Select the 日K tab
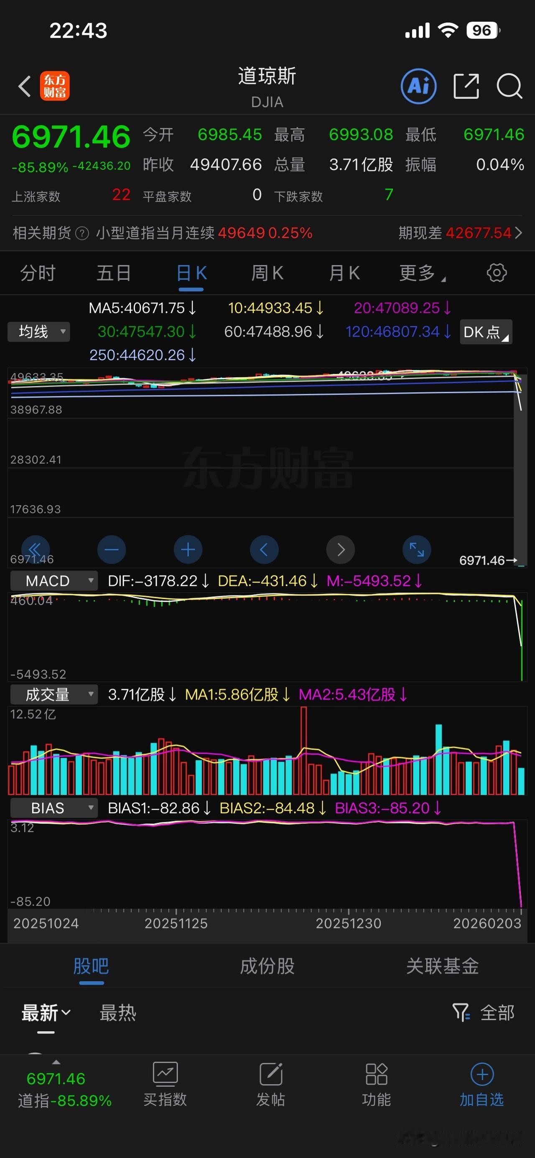Viewport: 535px width, 1158px height. (192, 273)
